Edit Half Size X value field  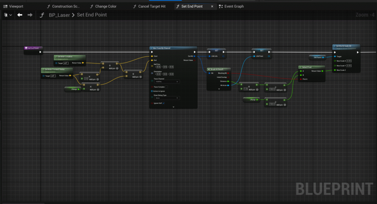pos(158,67)
